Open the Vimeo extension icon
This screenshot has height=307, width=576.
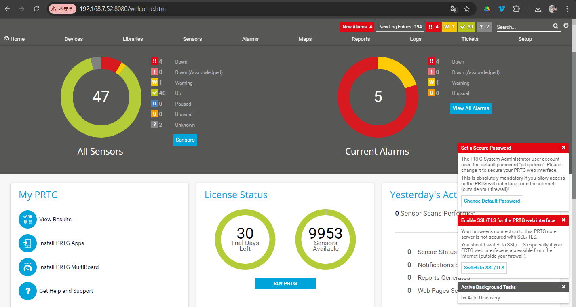[x=502, y=8]
